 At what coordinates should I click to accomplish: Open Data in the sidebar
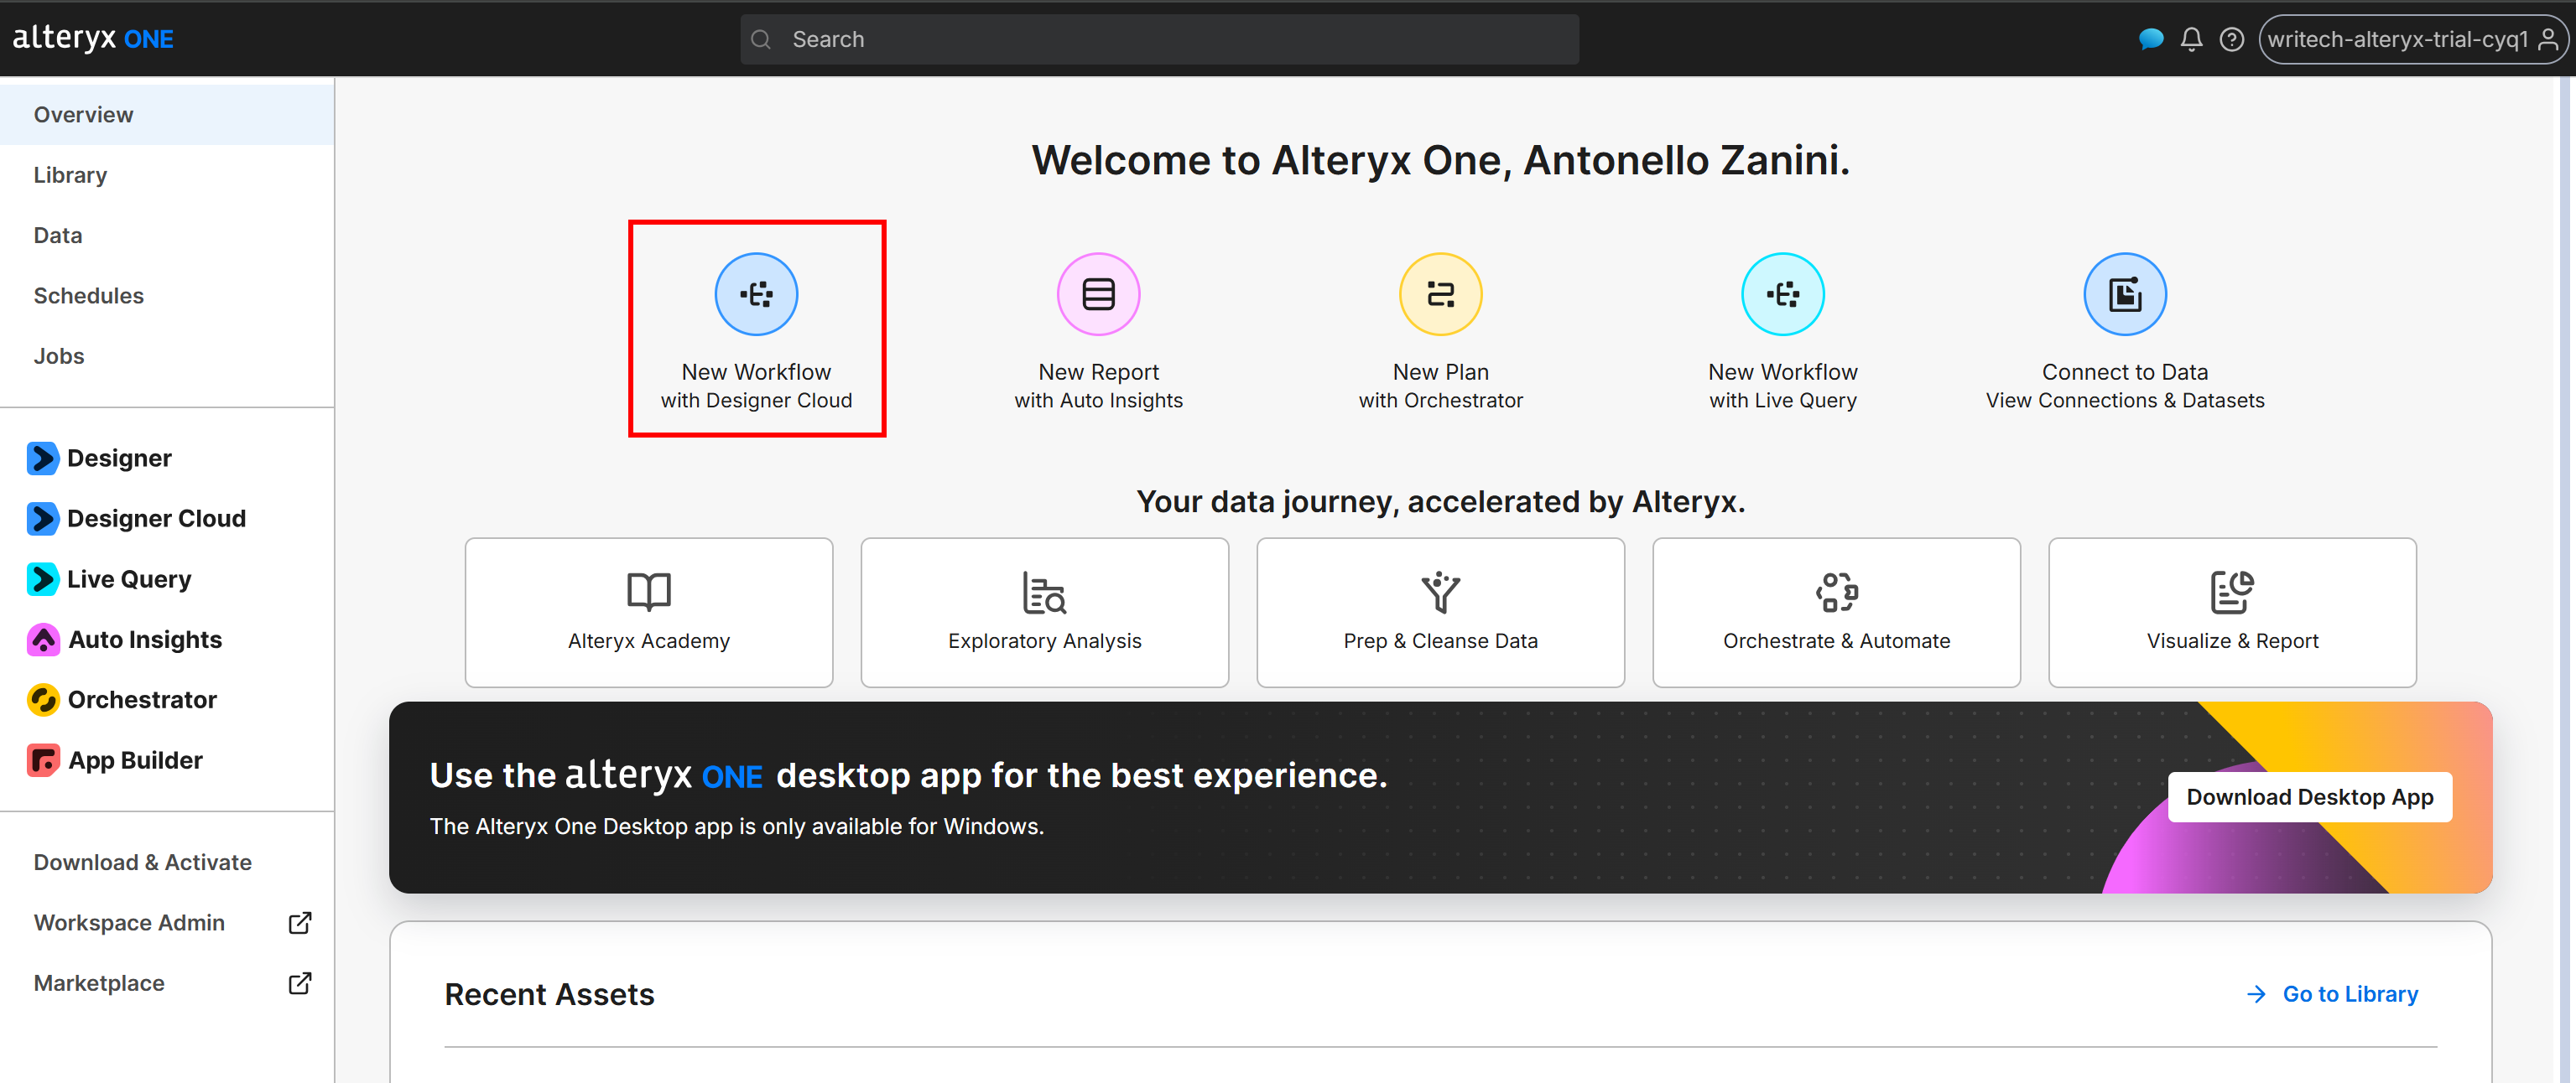click(x=167, y=236)
